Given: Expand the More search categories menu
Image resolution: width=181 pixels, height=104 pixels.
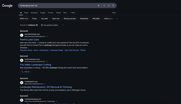Looking at the screenshot, I should pyautogui.click(x=73, y=13).
